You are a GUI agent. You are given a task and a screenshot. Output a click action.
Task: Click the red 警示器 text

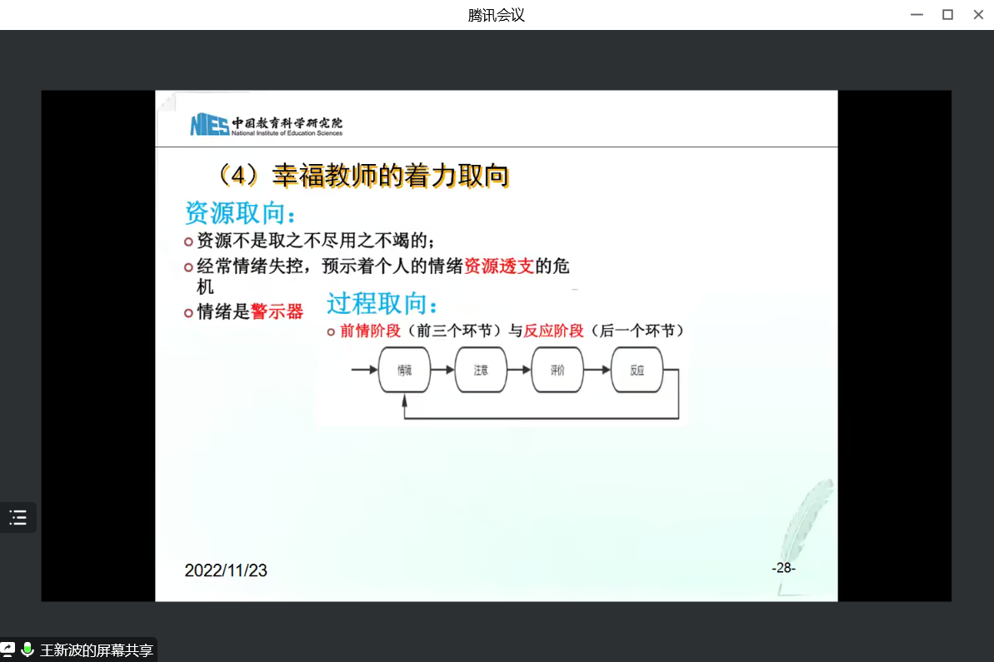point(277,312)
